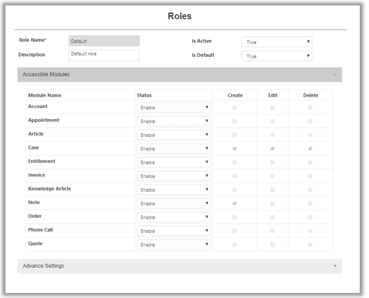Screen dimensions: 369x298
Task: Check Edit permission for Invoice
Action: [x=272, y=176]
